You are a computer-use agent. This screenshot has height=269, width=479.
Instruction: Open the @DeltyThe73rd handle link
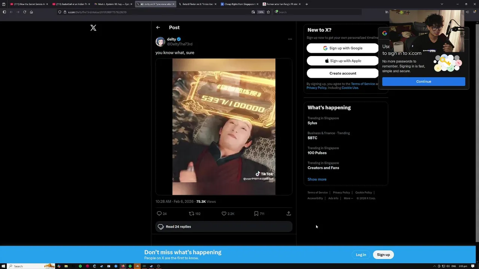point(180,44)
